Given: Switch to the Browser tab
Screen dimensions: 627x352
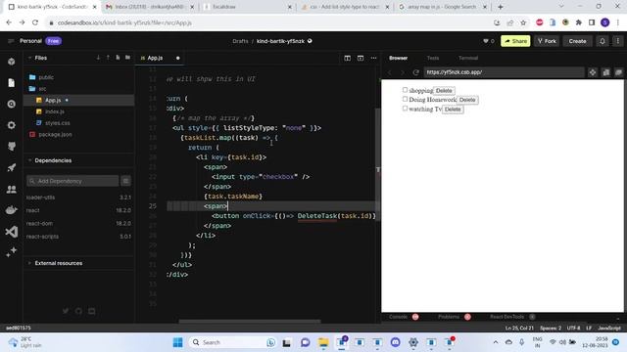Looking at the screenshot, I should (x=399, y=58).
